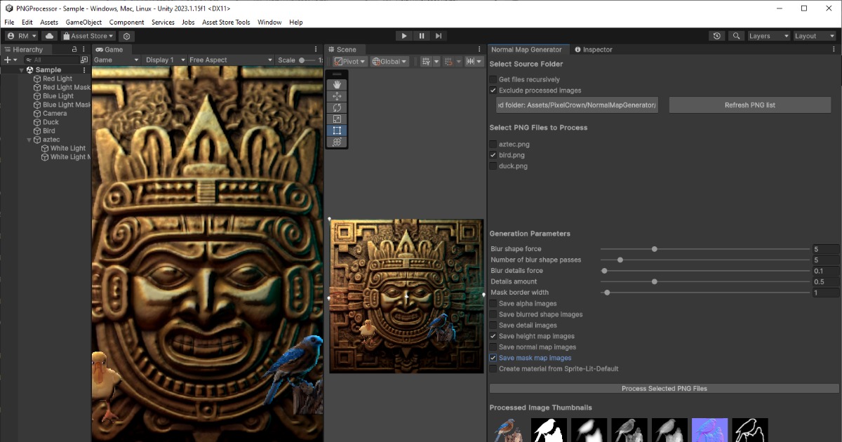Select the Rotate tool
Image resolution: width=842 pixels, height=442 pixels.
pyautogui.click(x=337, y=108)
